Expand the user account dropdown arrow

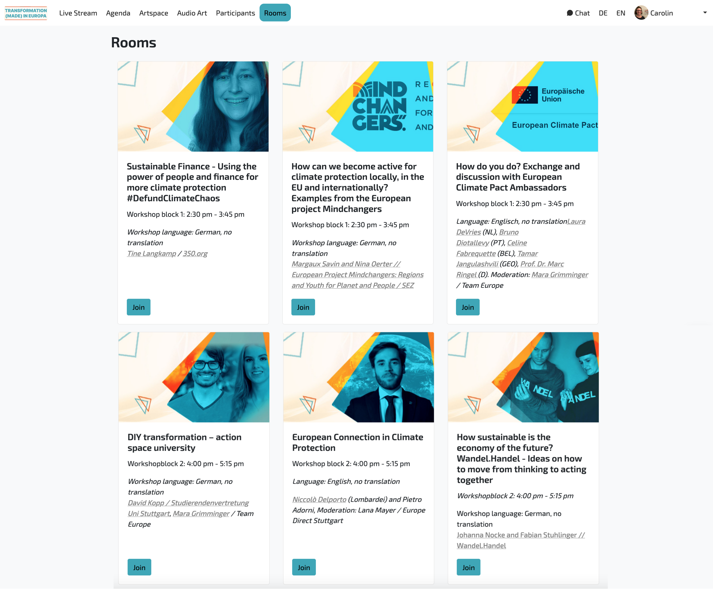705,13
